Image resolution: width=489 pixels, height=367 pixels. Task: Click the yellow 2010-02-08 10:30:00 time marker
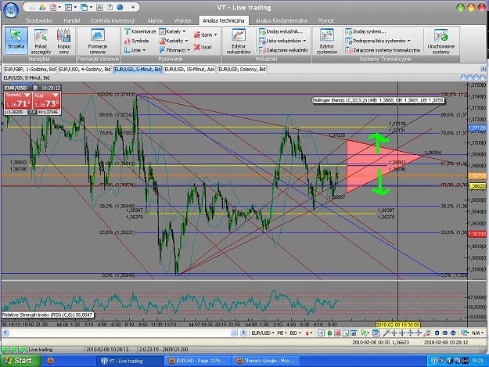pos(398,325)
